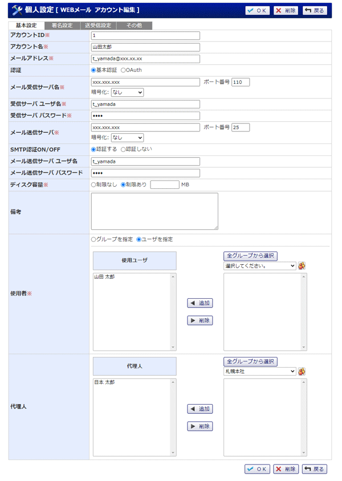Click the メール送信サーバ パスワード field
Viewport: 342px width, 481px height.
(145, 173)
